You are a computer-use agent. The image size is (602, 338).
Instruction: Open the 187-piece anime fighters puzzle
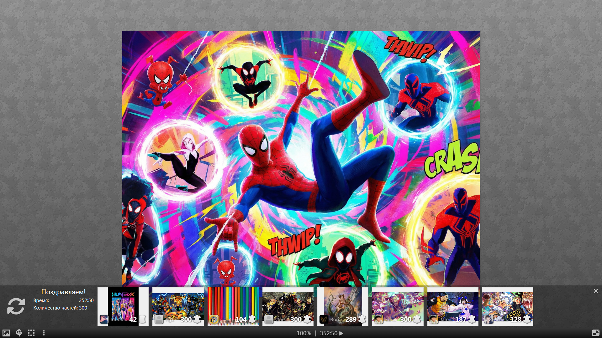click(x=453, y=305)
